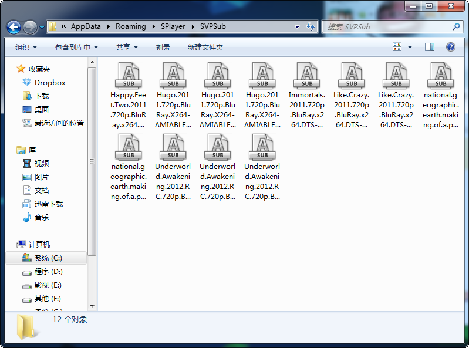Click the 刻录 toolbar button

coord(163,47)
